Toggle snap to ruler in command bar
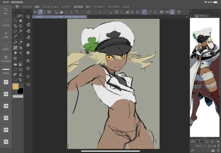Image resolution: width=221 pixels, height=153 pixels. (x=144, y=12)
